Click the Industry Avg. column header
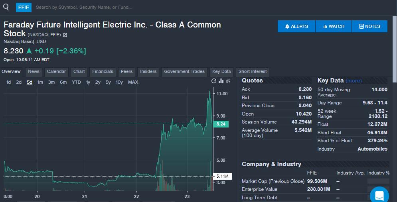The height and width of the screenshot is (202, 397). 350,173
